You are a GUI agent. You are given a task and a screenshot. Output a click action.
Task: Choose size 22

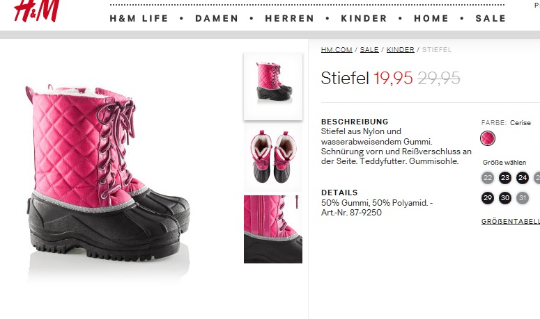(x=487, y=178)
